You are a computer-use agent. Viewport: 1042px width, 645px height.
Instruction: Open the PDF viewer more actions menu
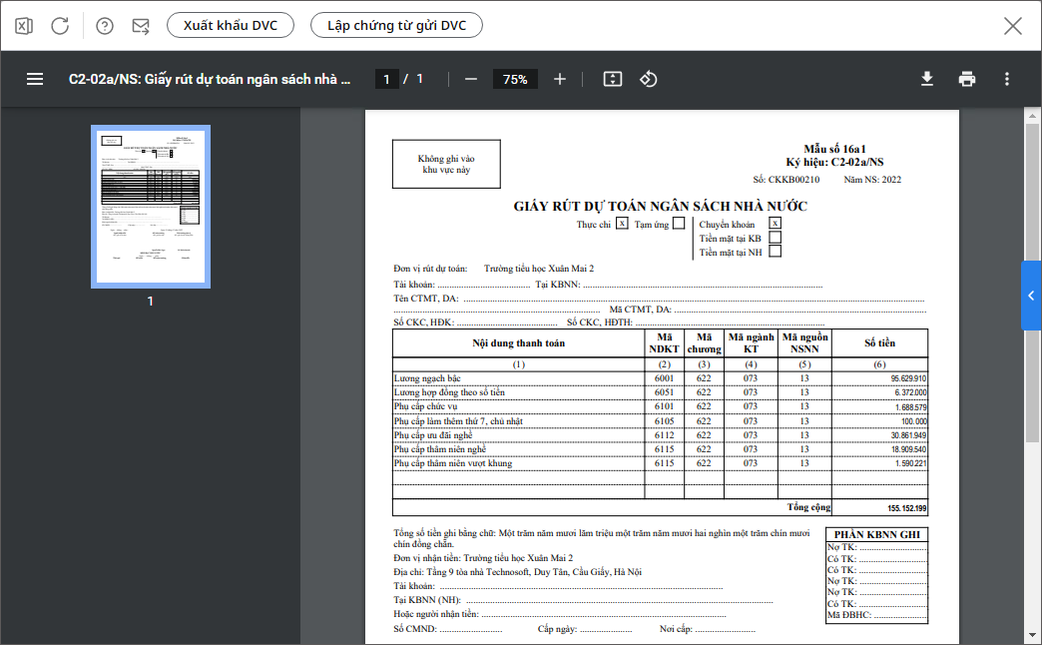tap(1006, 79)
